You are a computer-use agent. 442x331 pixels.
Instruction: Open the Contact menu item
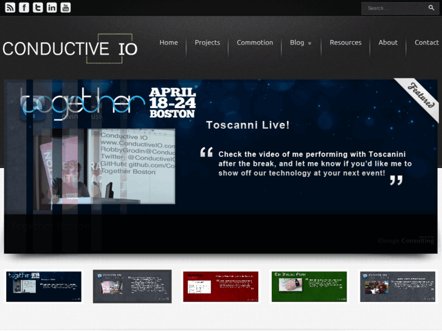[x=426, y=43]
